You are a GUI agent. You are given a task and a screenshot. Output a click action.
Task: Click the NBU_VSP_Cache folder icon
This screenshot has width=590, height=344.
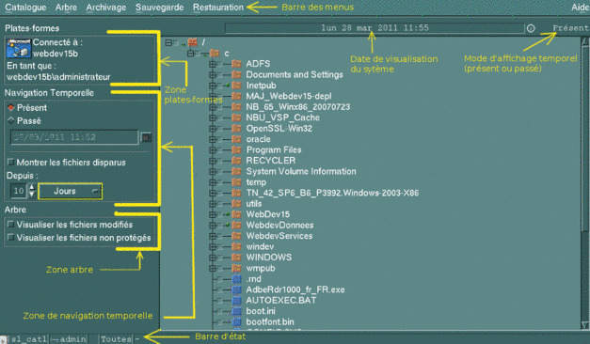click(236, 117)
